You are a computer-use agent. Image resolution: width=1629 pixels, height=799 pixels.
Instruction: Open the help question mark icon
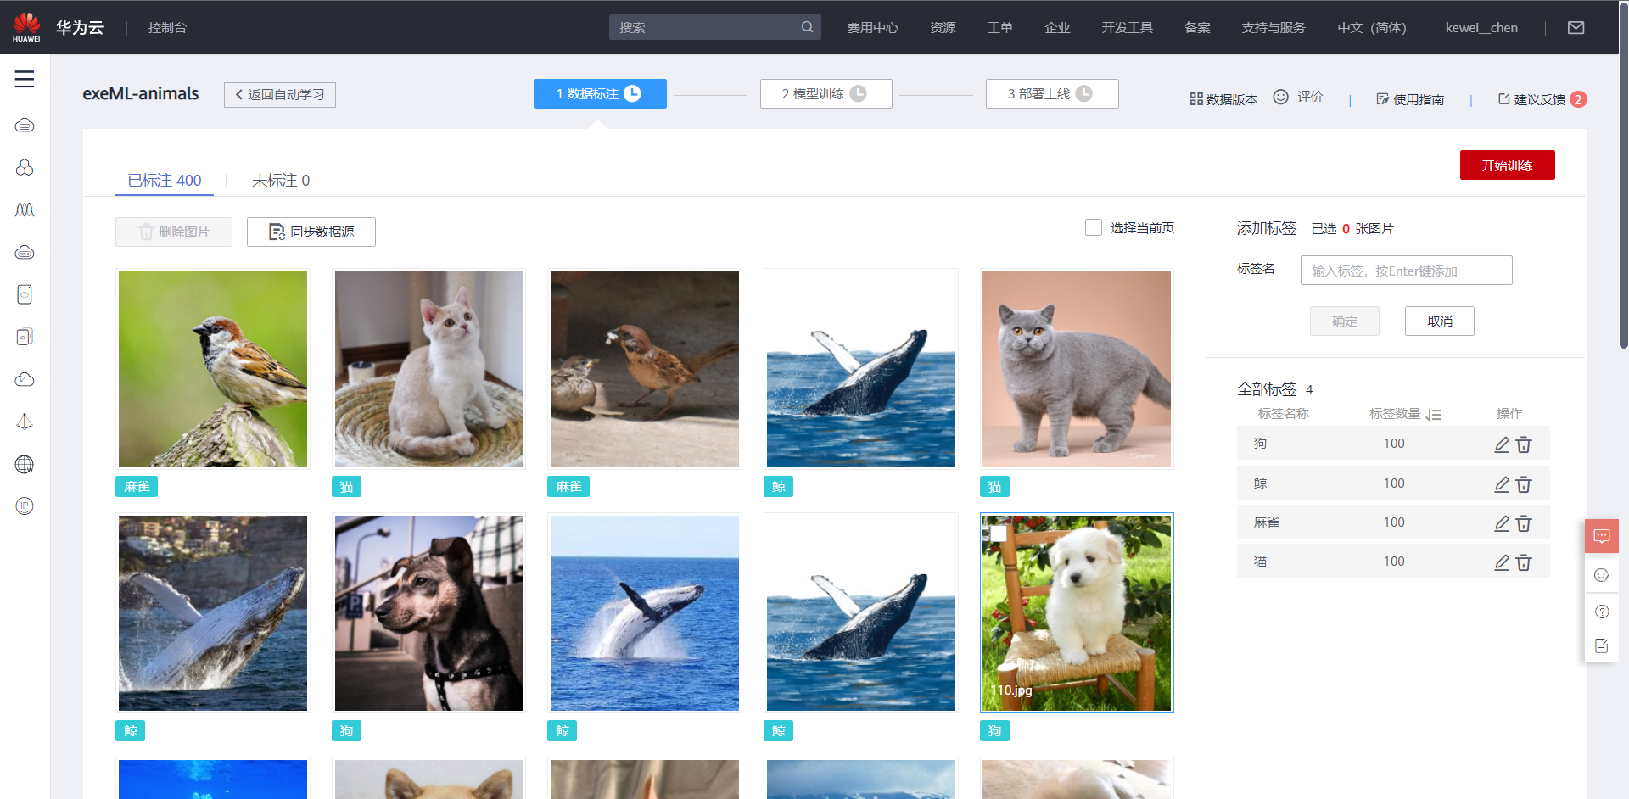pos(1602,612)
